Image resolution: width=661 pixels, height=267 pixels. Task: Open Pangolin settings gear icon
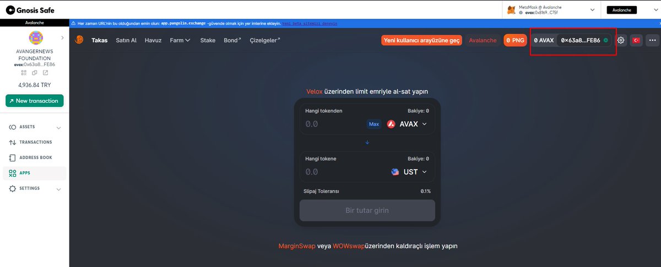click(x=621, y=40)
